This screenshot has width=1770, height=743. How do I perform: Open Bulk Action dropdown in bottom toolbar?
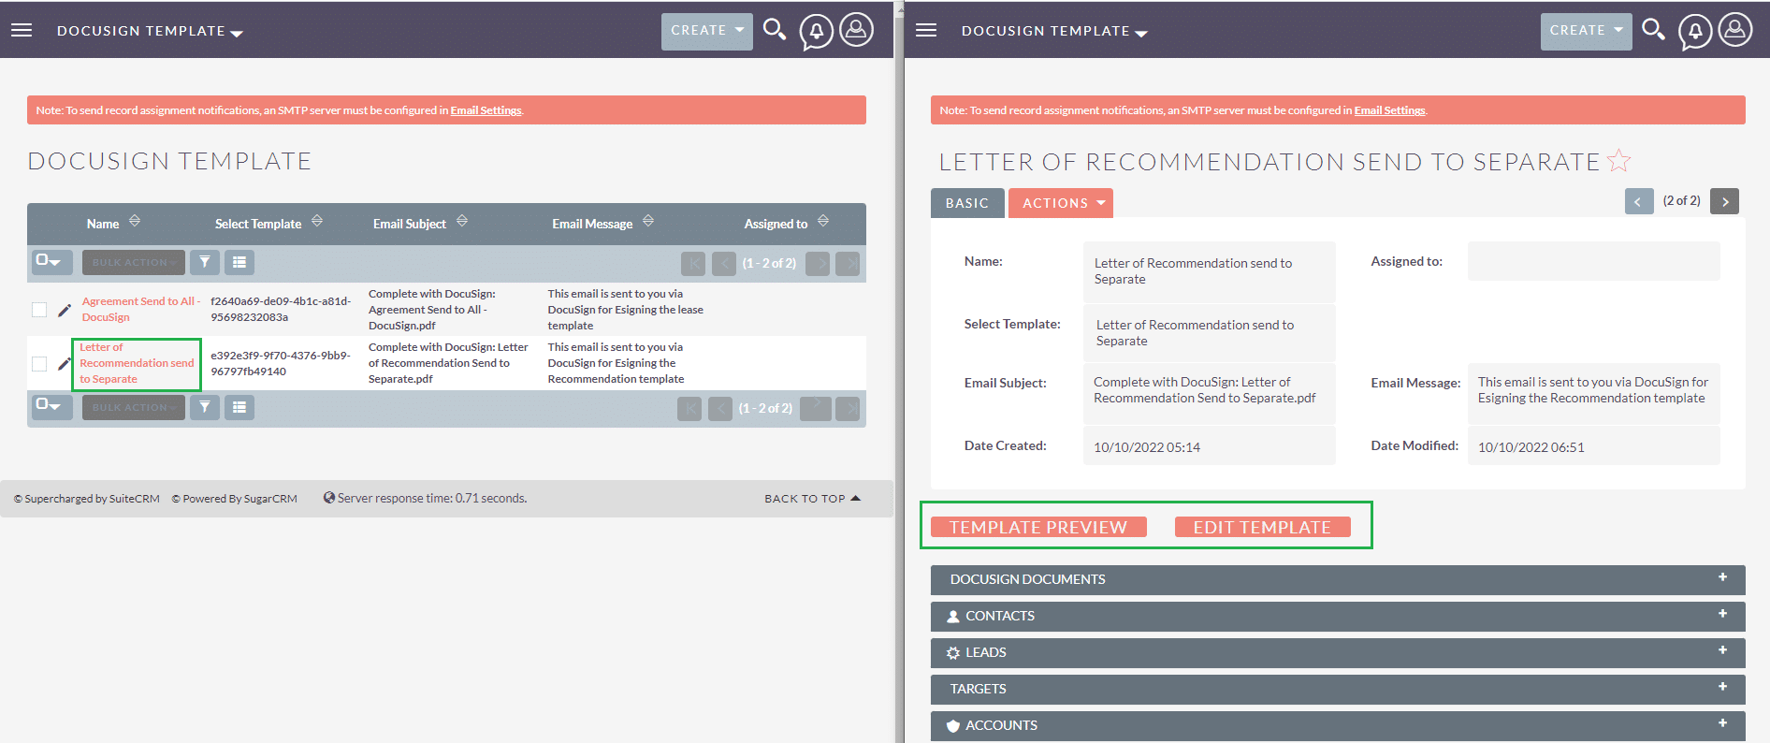click(134, 407)
